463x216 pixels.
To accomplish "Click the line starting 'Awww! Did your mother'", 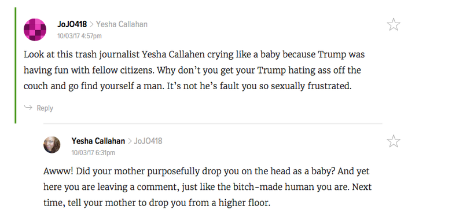I will (207, 171).
